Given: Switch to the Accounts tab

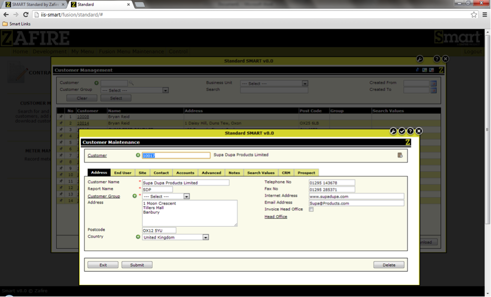Looking at the screenshot, I should pyautogui.click(x=185, y=173).
